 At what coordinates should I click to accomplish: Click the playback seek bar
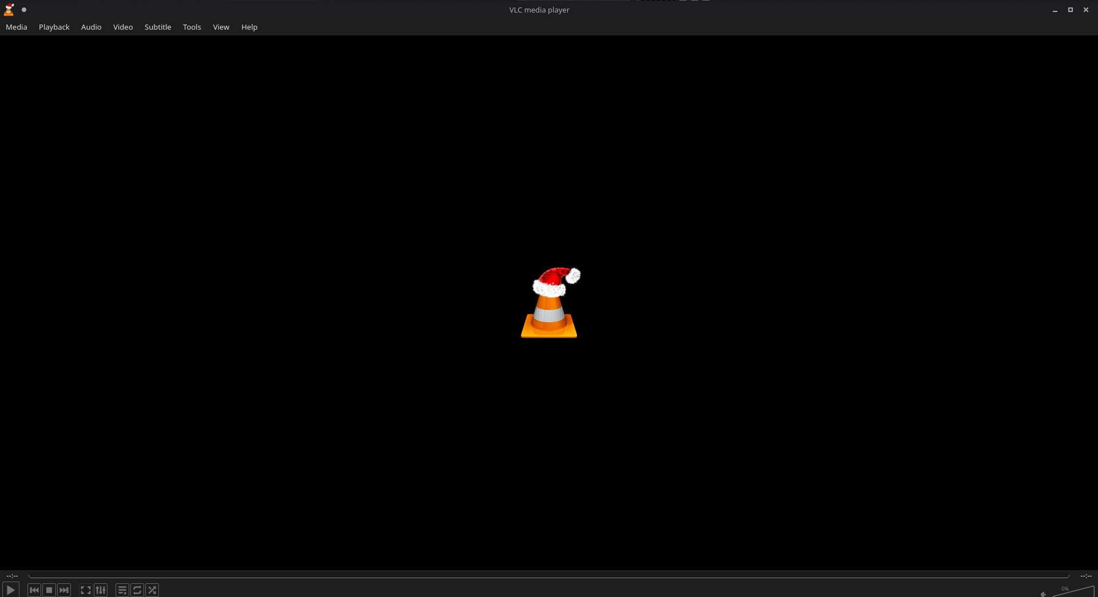[549, 576]
